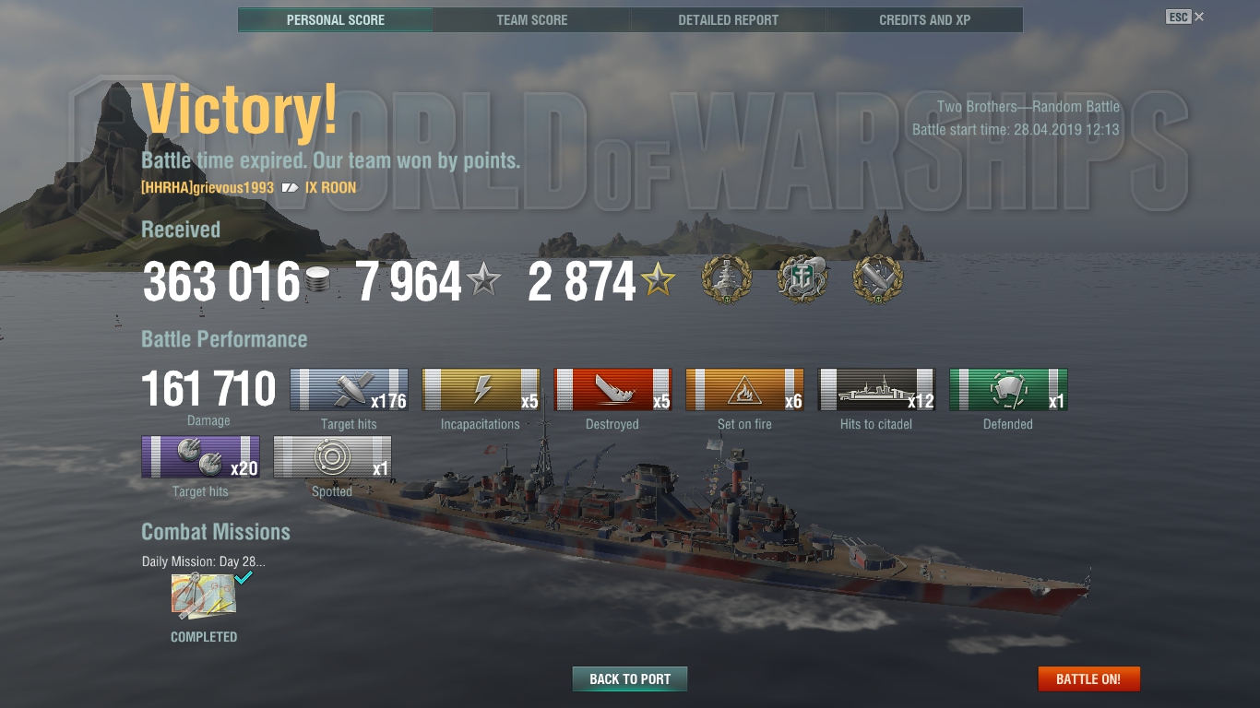Switch to the Team Score tab

pyautogui.click(x=532, y=19)
